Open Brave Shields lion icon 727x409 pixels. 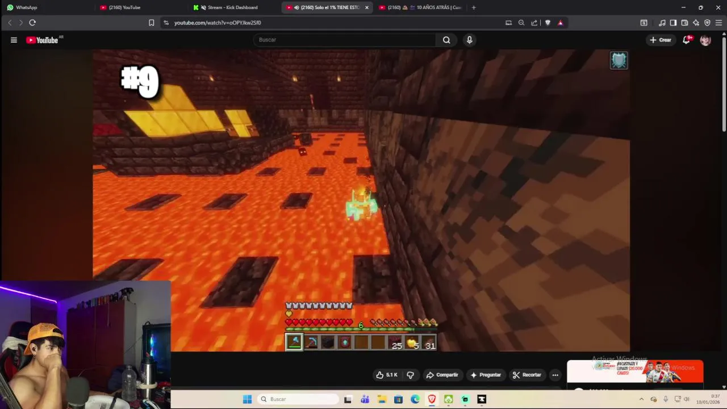point(548,23)
